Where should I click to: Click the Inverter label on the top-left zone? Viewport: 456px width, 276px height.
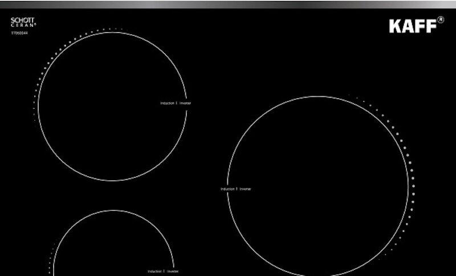click(185, 103)
